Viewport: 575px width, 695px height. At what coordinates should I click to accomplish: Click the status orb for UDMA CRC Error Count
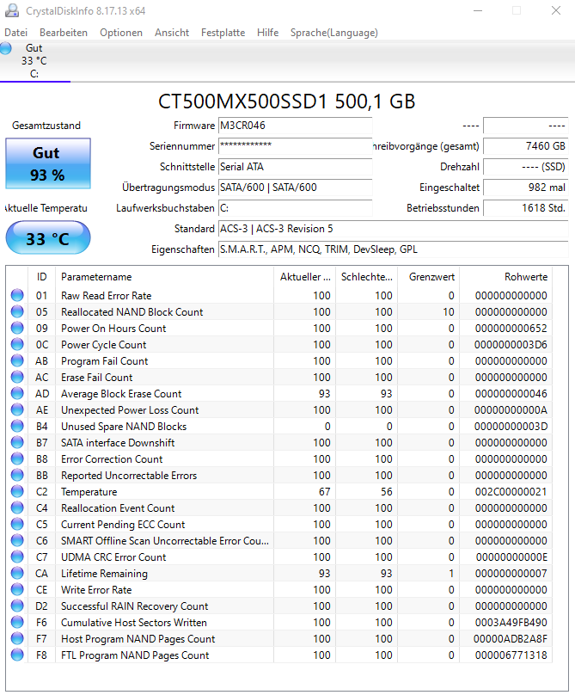(17, 557)
